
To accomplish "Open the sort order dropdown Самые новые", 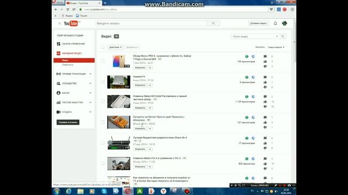I will 276,47.
